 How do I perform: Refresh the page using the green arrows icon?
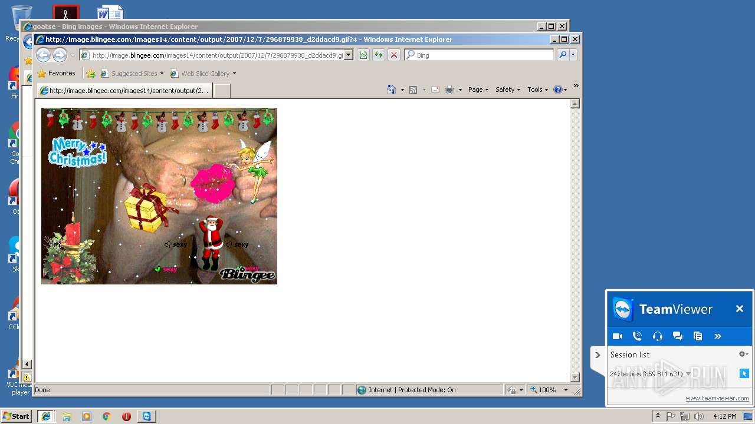(379, 55)
